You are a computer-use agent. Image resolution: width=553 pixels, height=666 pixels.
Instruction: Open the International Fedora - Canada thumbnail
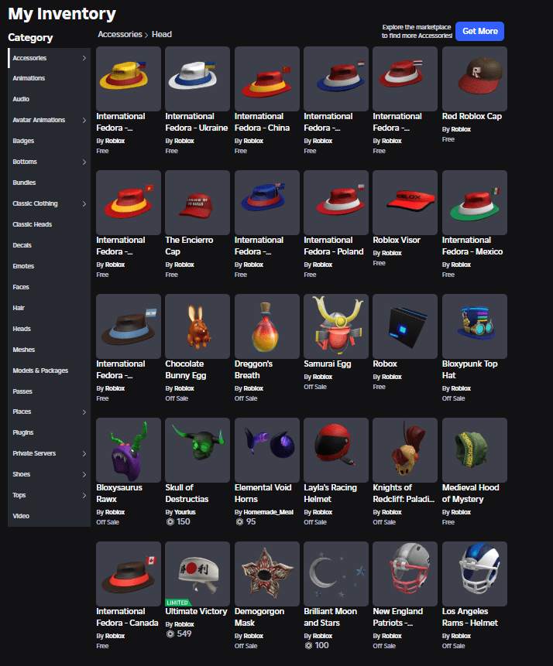129,574
